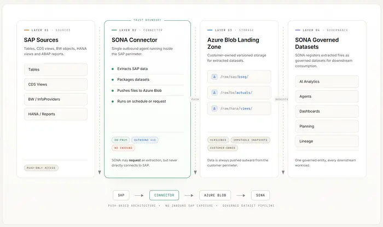Viewport: 383px width, 227px height.
Task: Select the Agents item
Action: coord(327,96)
